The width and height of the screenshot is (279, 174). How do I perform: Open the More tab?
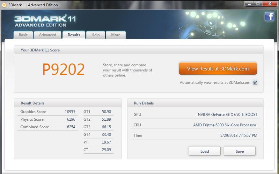point(116,35)
